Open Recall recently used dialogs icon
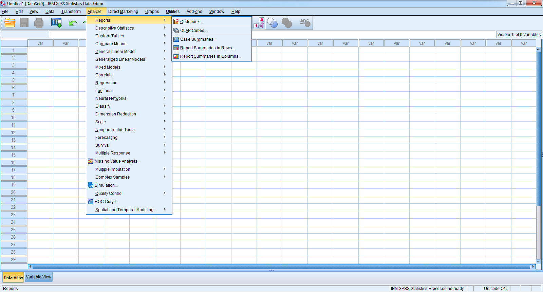543x292 pixels. 56,23
